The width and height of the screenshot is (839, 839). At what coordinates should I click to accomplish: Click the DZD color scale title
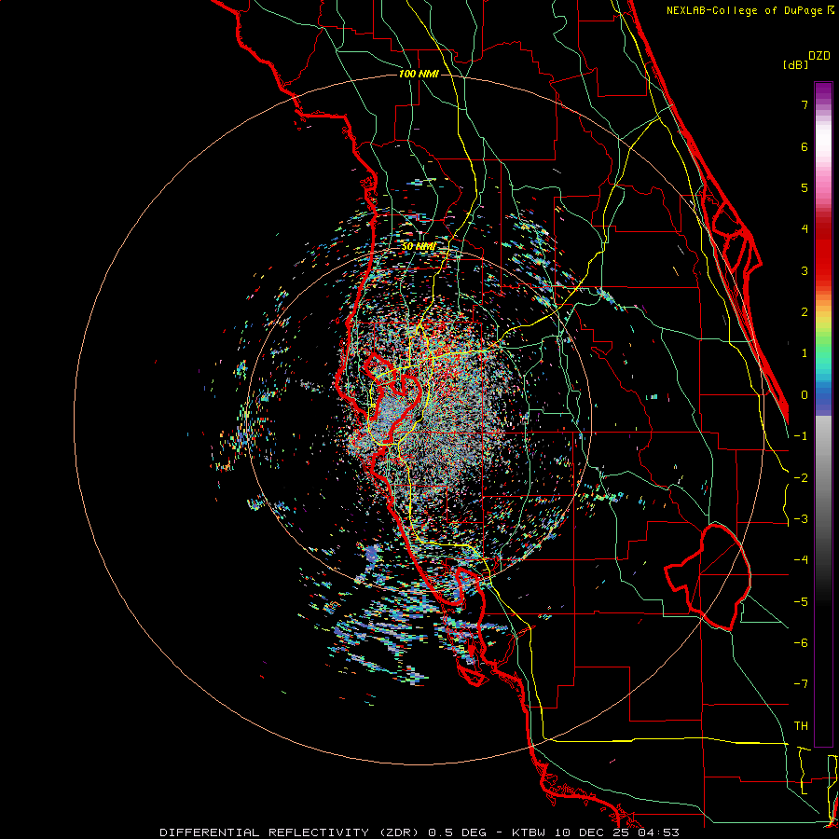coord(819,56)
